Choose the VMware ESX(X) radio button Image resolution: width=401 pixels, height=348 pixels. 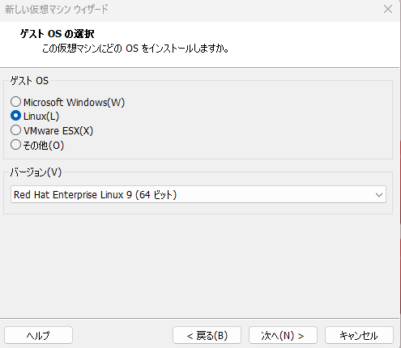[15, 130]
